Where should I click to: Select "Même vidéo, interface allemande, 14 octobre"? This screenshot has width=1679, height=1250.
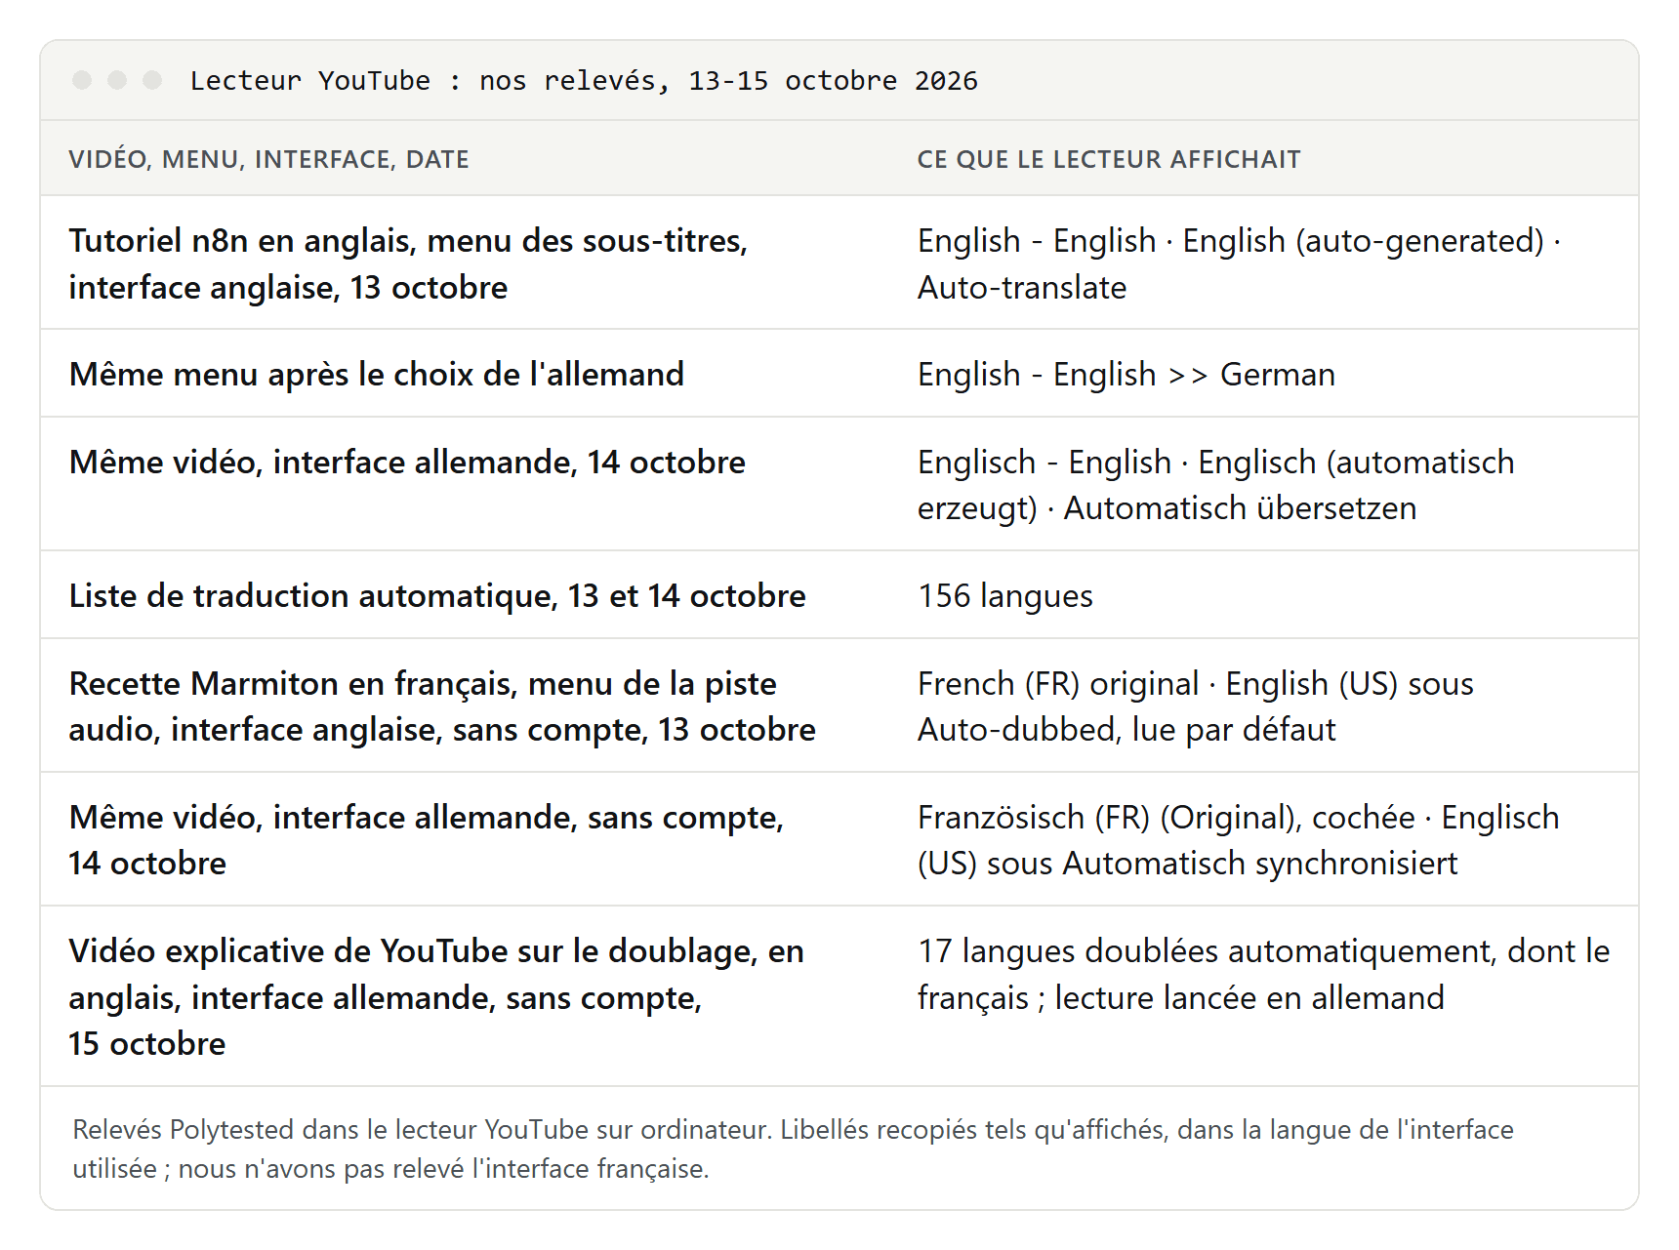pyautogui.click(x=407, y=462)
